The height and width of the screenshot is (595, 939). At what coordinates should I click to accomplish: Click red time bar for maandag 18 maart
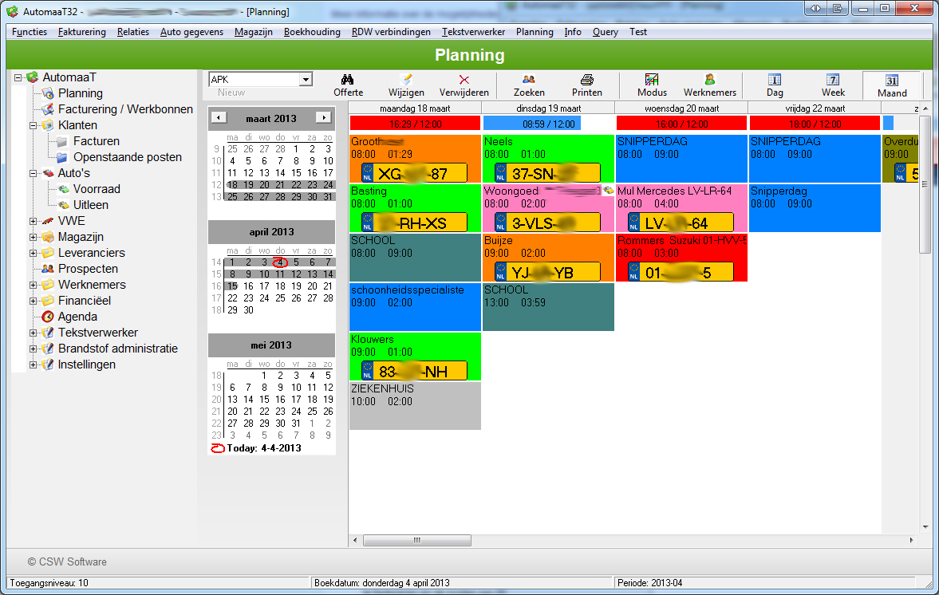(415, 124)
